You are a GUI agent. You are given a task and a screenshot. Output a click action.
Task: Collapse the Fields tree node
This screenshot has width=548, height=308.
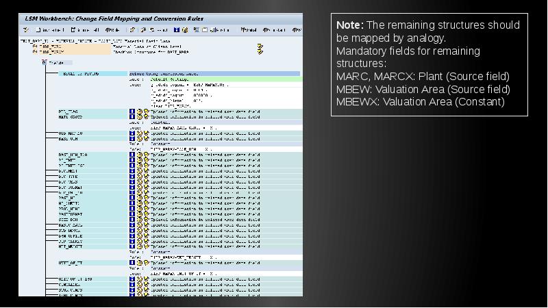click(45, 62)
